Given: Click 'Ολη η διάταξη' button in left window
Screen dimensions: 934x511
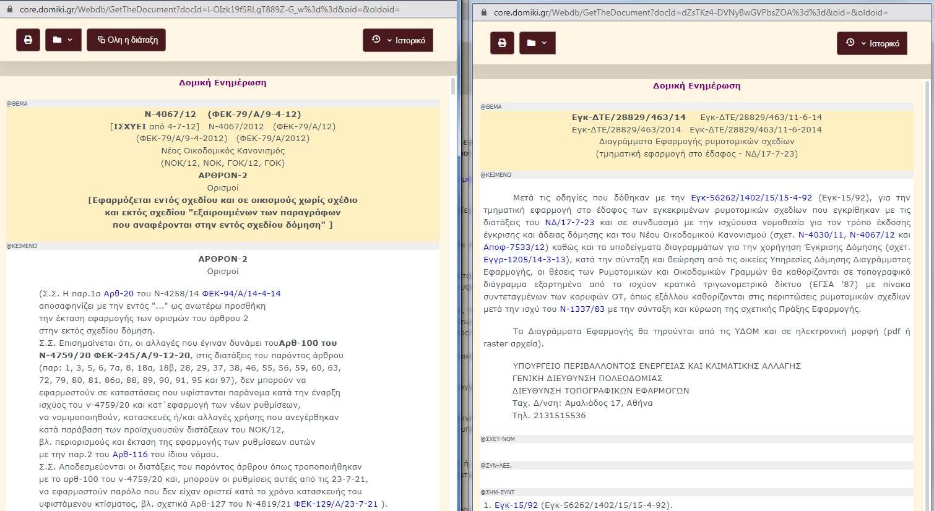Looking at the screenshot, I should [x=126, y=40].
